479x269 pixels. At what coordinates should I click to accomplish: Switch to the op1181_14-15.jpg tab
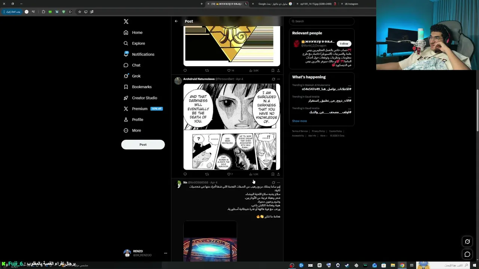tap(316, 4)
